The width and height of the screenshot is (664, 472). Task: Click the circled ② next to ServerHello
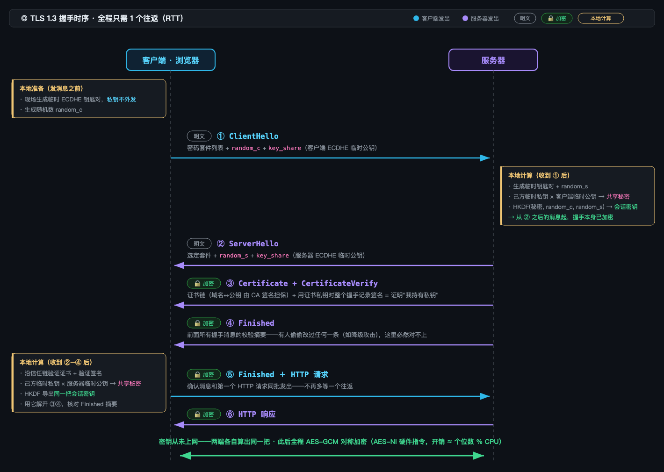tap(221, 243)
